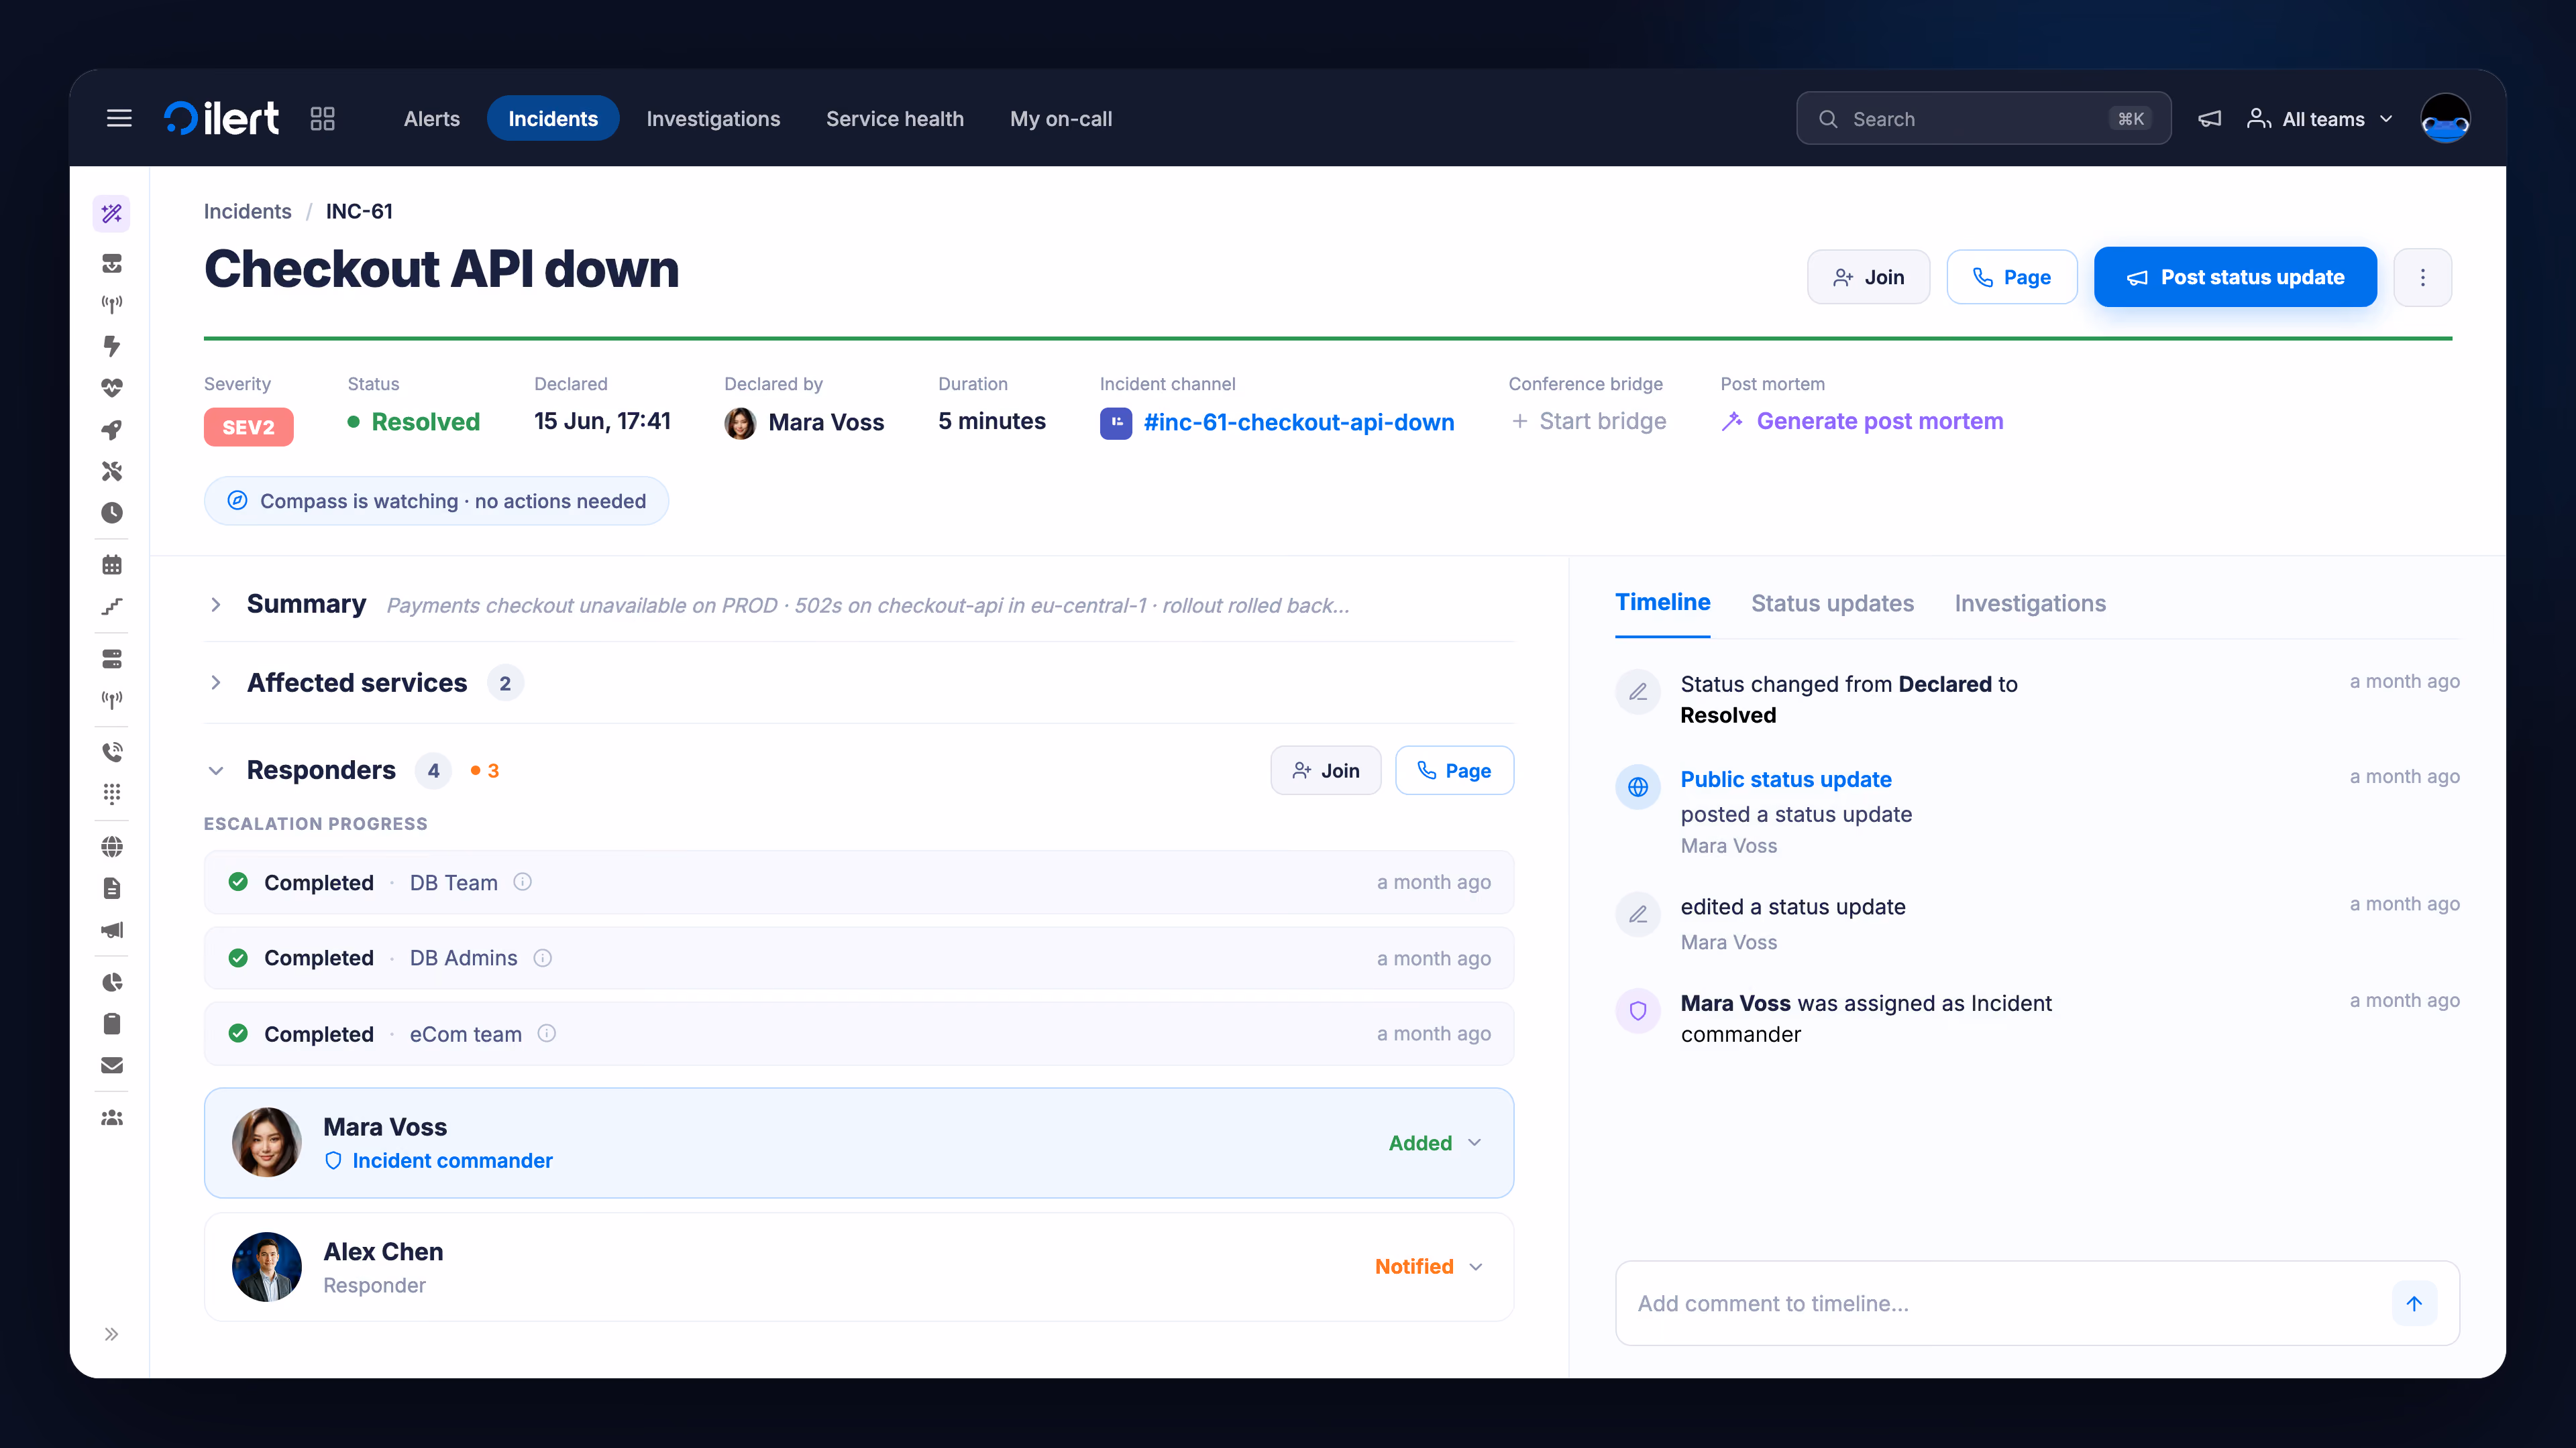This screenshot has height=1448, width=2576.
Task: Go to Alerts in top navigation
Action: coord(432,119)
